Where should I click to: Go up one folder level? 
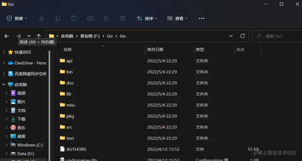point(39,36)
